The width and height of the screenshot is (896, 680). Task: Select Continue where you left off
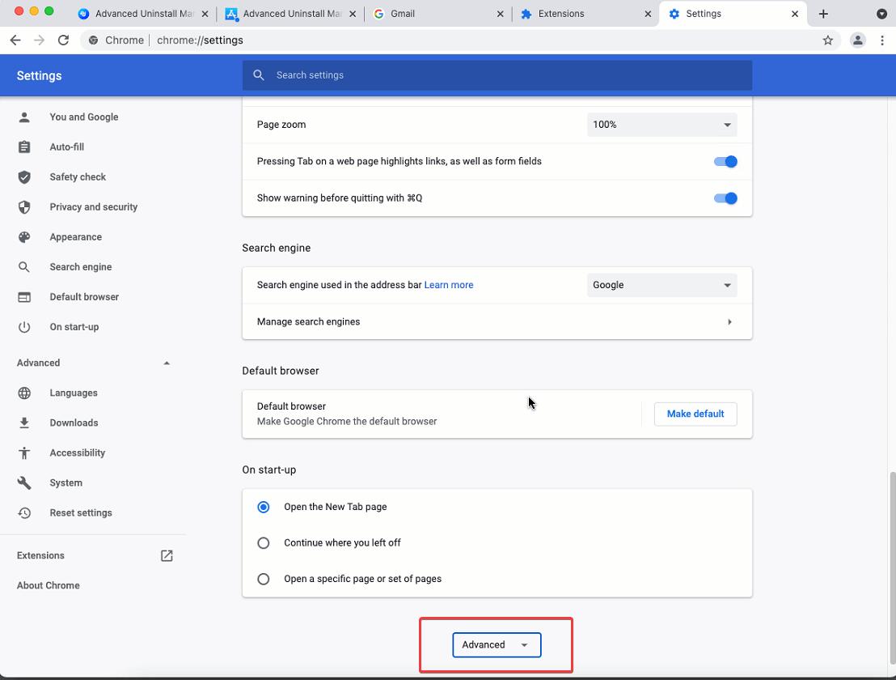(x=264, y=543)
